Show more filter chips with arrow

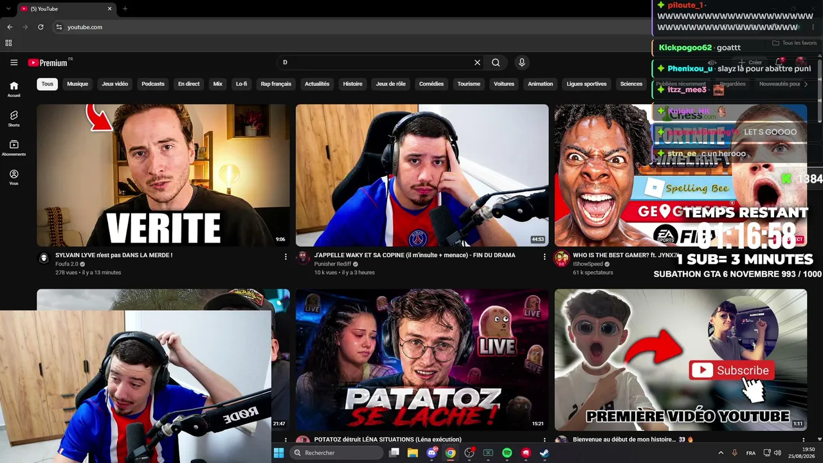(x=806, y=84)
